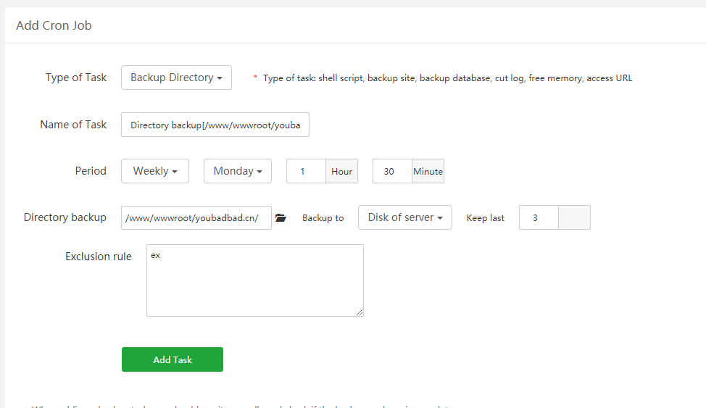Open the Backup Directory task type dropdown
The width and height of the screenshot is (706, 408).
tap(176, 78)
